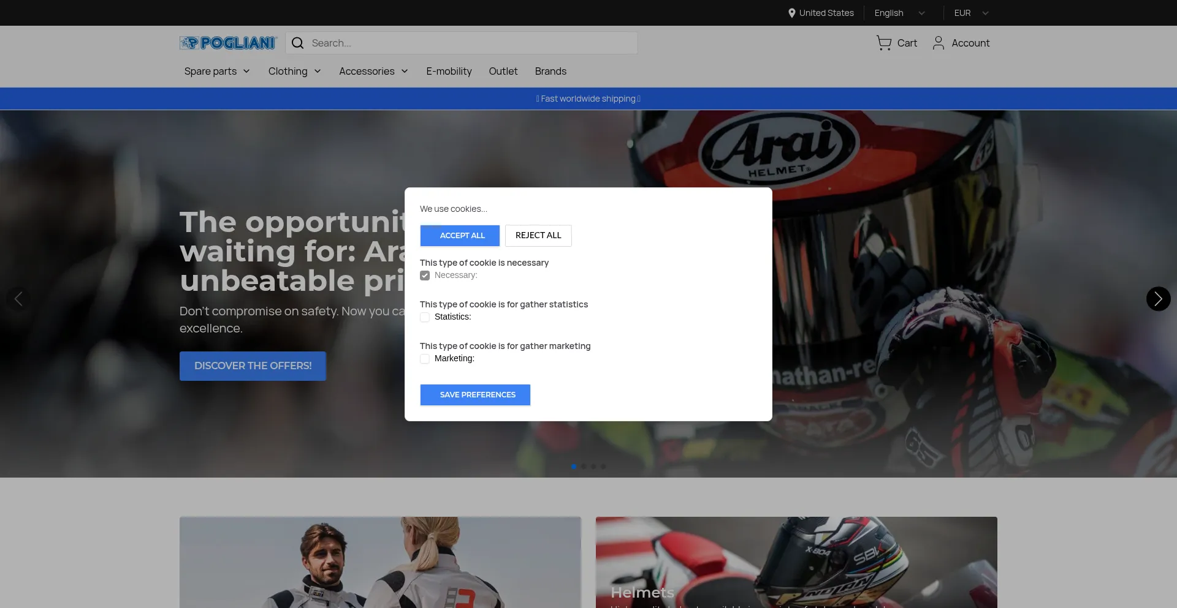Click the 'This type of cookie is necessary' text
This screenshot has width=1177, height=608.
point(484,263)
